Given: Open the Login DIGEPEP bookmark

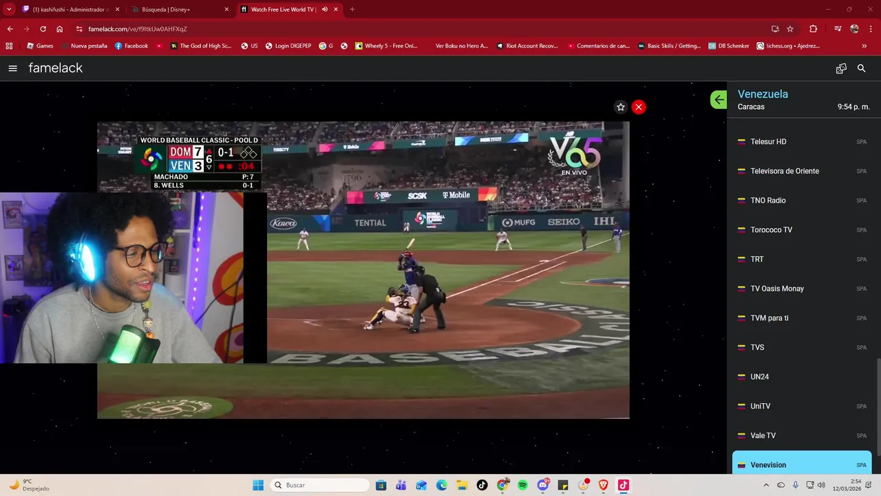Looking at the screenshot, I should tap(288, 46).
